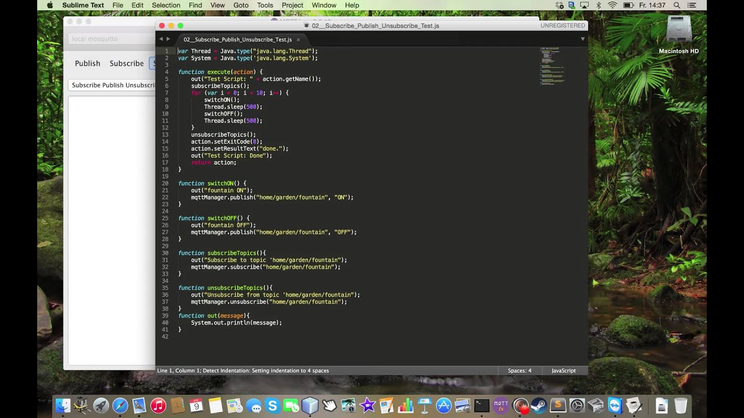
Task: Switch to the Publish tab in MQTT.fx
Action: [88, 63]
